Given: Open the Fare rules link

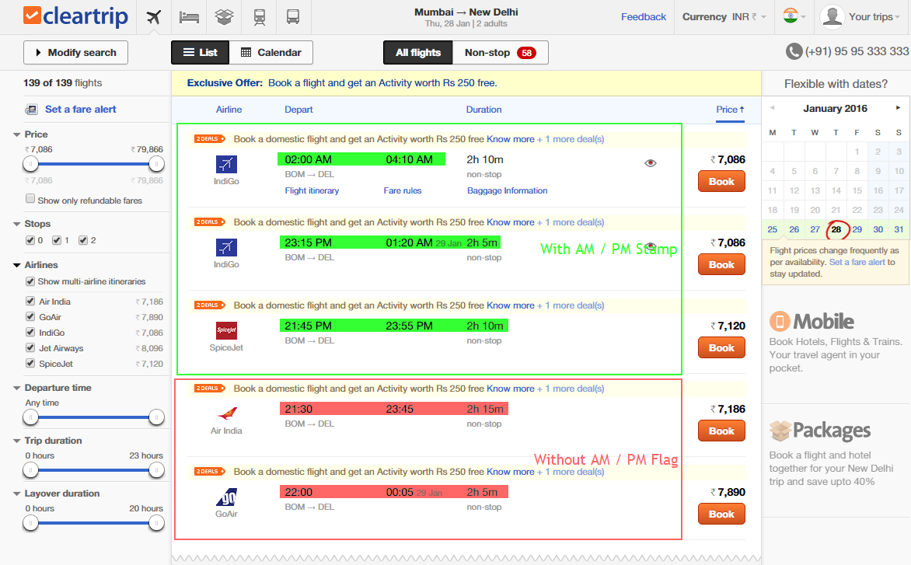Looking at the screenshot, I should click(x=402, y=190).
